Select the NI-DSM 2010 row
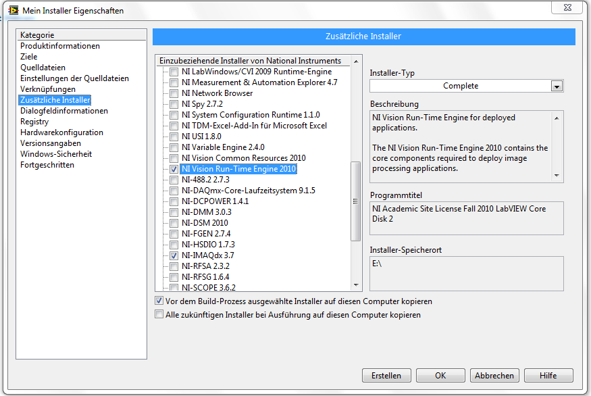This screenshot has height=396, width=591. pyautogui.click(x=205, y=223)
